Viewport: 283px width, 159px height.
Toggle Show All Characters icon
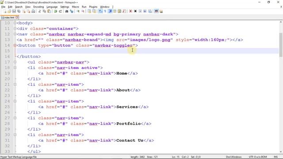pos(105,11)
